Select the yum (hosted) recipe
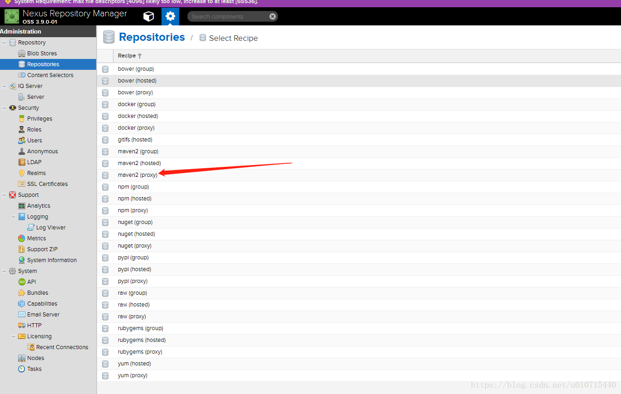The width and height of the screenshot is (621, 394). tap(359, 364)
